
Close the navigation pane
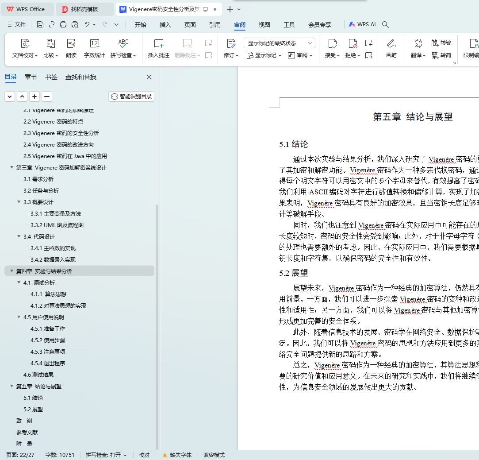(x=149, y=77)
